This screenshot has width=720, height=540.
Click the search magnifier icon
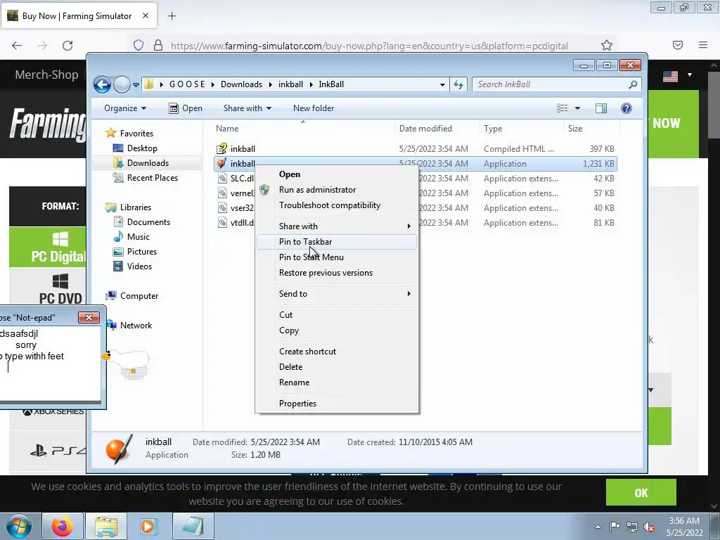[x=633, y=84]
